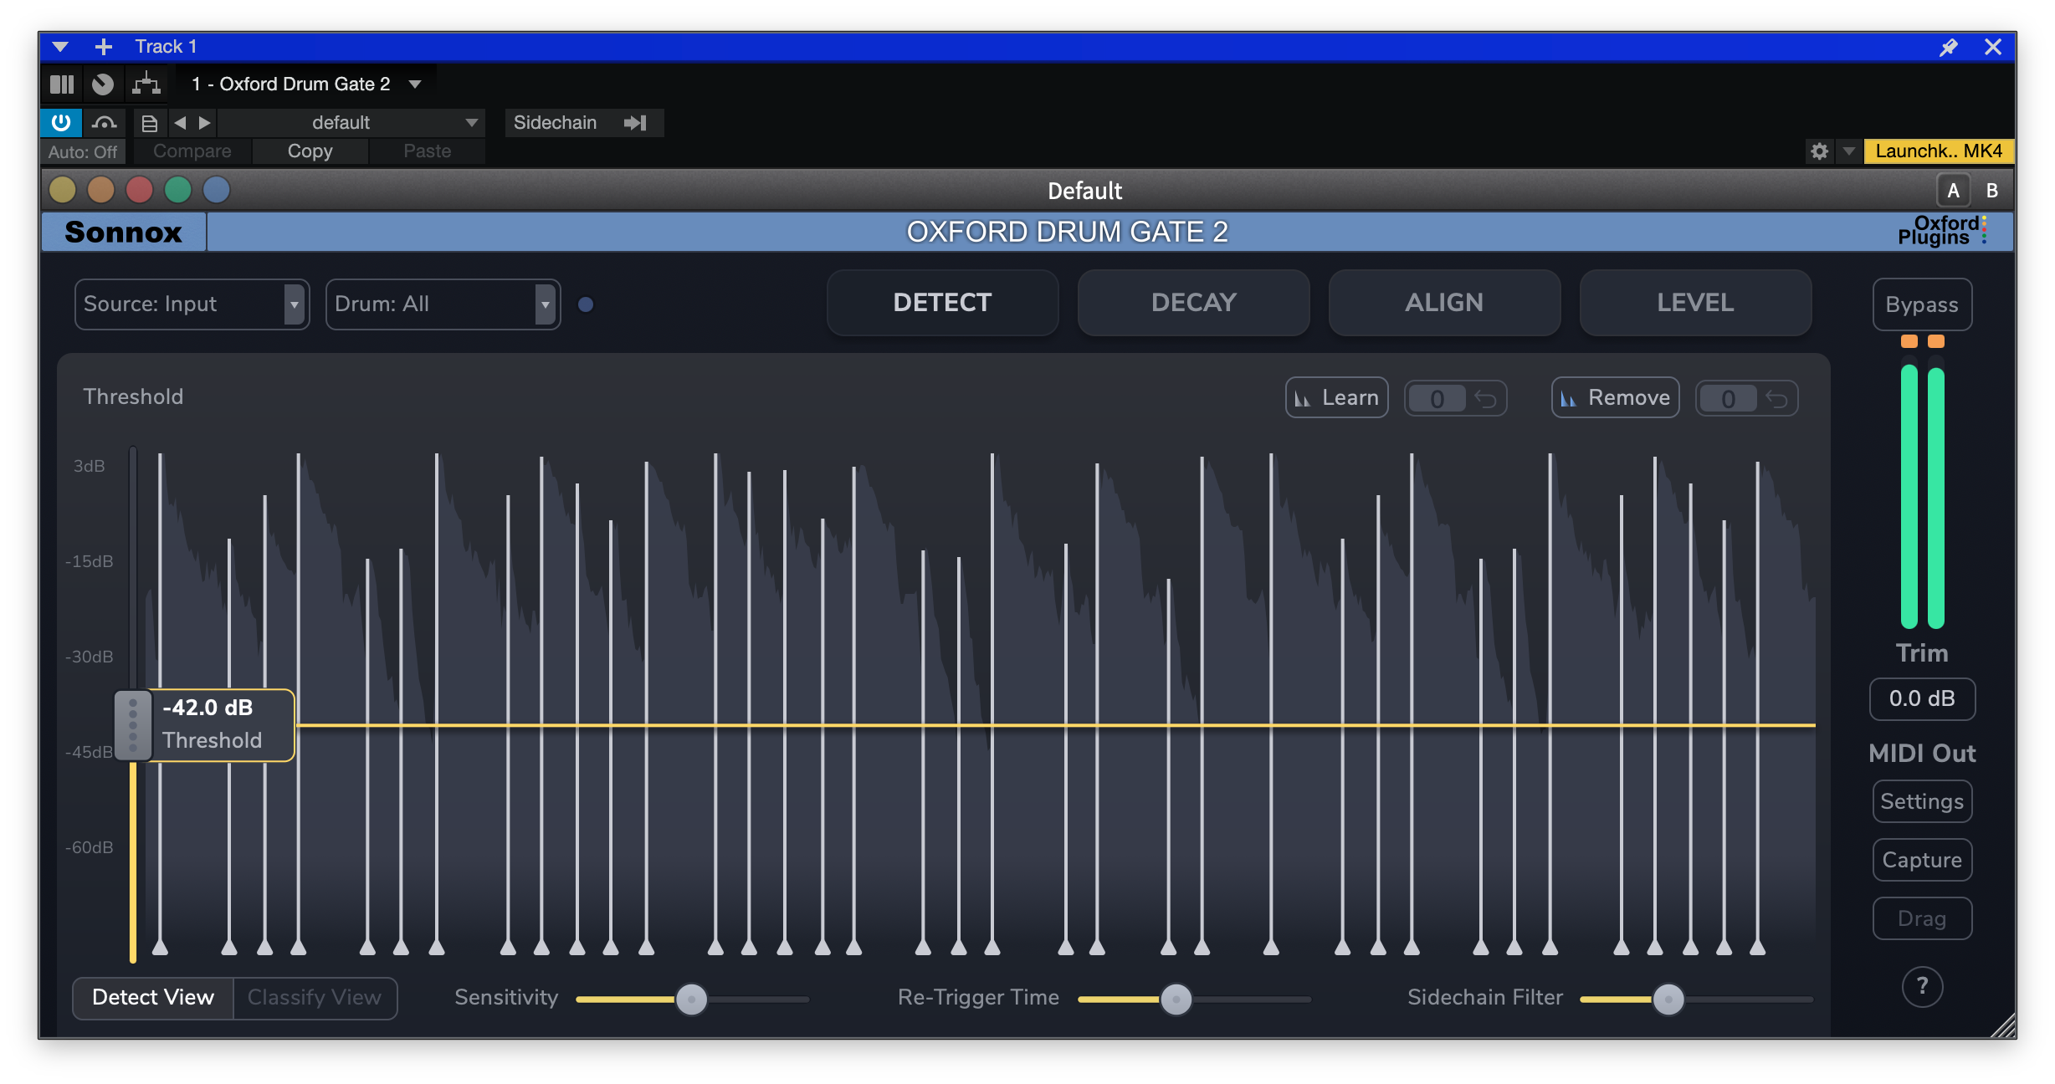Go to the next preset
The height and width of the screenshot is (1084, 2055).
205,123
